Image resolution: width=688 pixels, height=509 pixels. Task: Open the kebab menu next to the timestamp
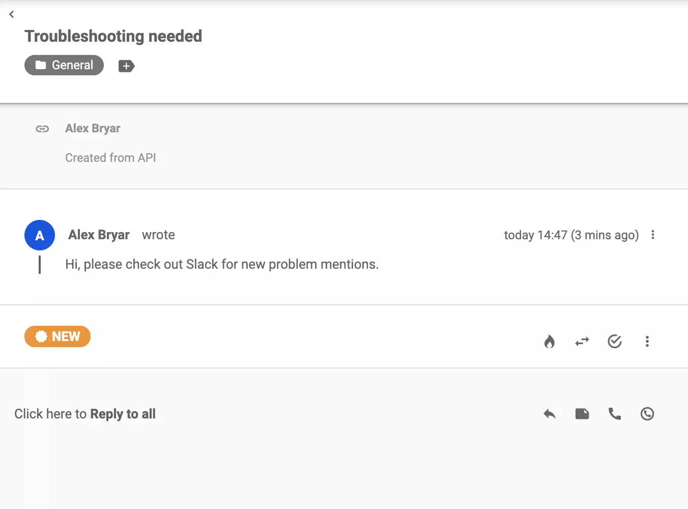click(x=653, y=235)
